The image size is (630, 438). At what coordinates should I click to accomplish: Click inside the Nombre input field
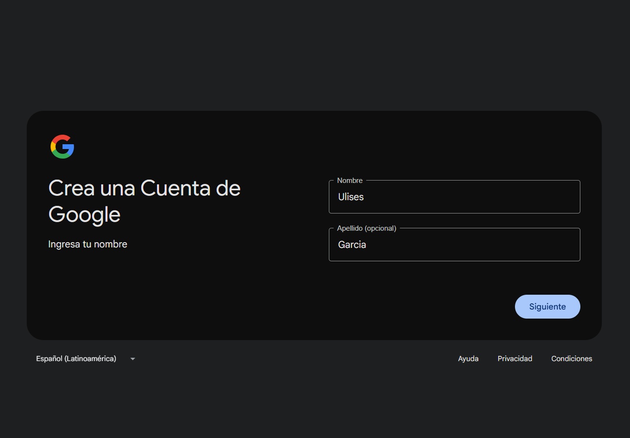click(x=453, y=197)
